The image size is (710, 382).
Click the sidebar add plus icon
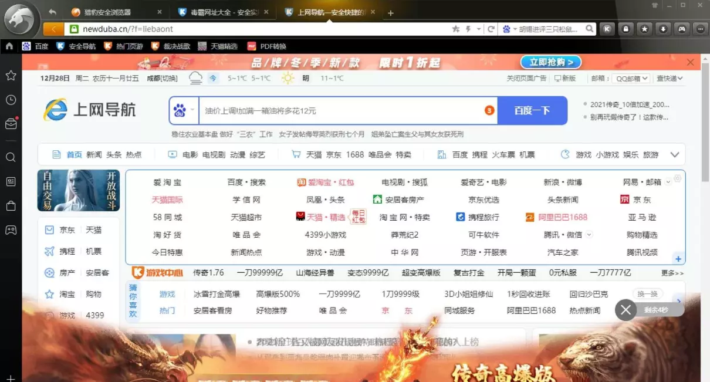click(11, 378)
